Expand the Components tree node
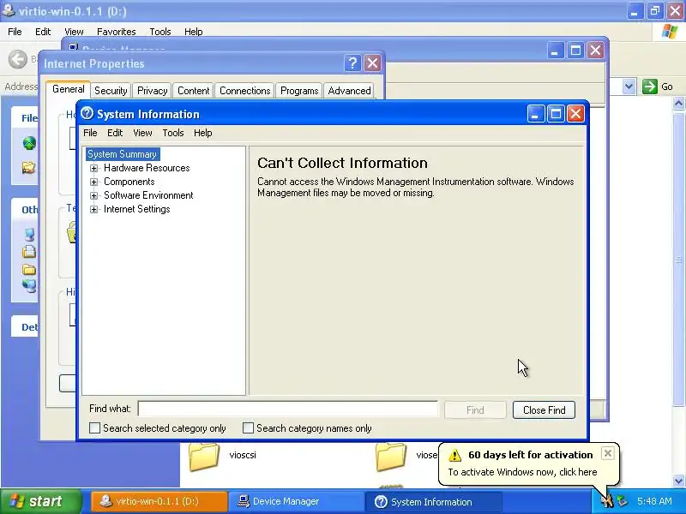Viewport: 686px width, 514px height. pos(93,182)
